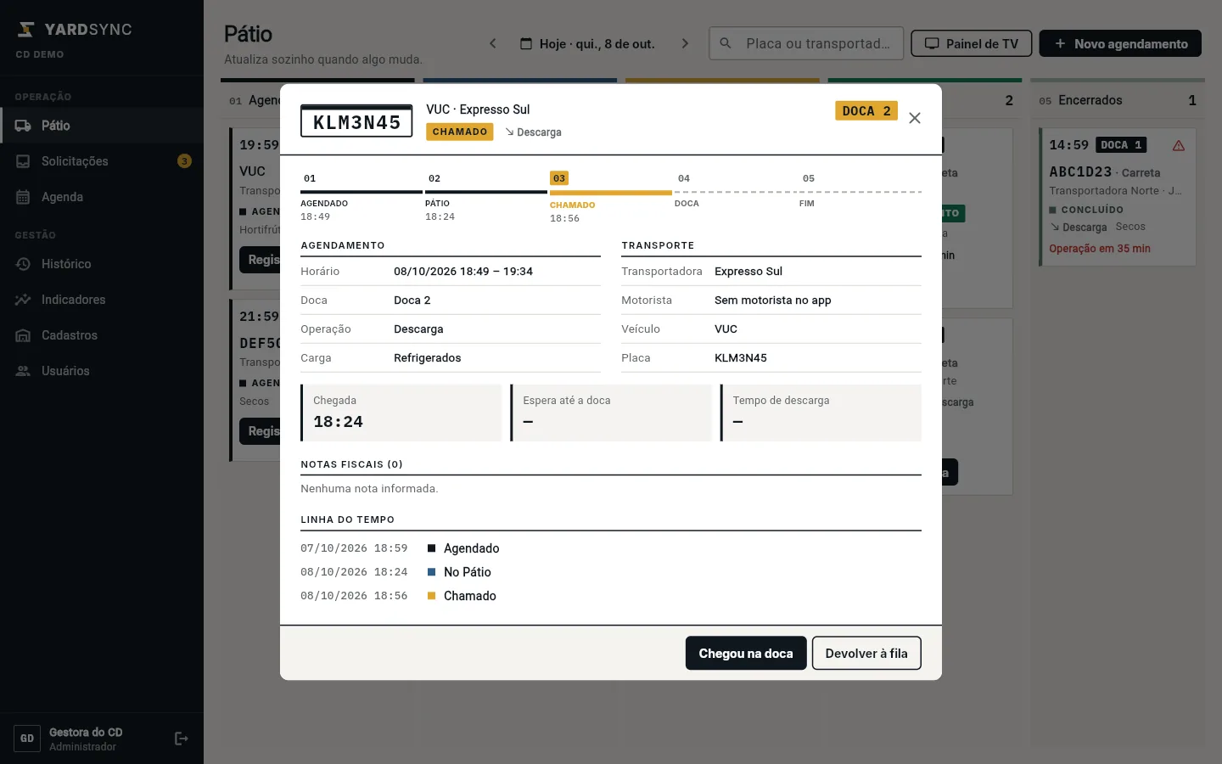Click the Chegada 18:24 time card
Viewport: 1222px width, 764px height.
click(x=401, y=413)
